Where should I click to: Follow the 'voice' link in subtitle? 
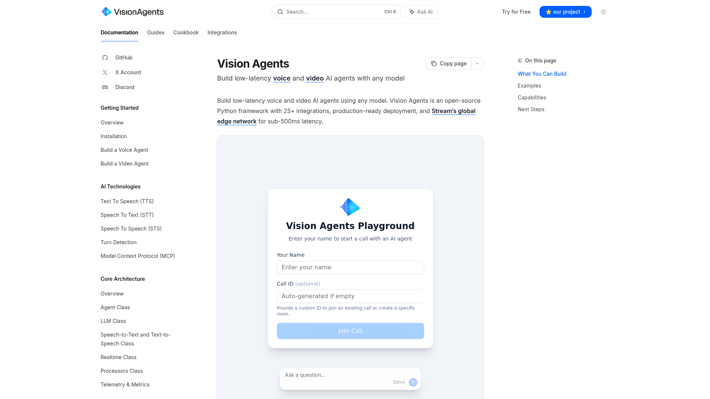click(x=282, y=78)
